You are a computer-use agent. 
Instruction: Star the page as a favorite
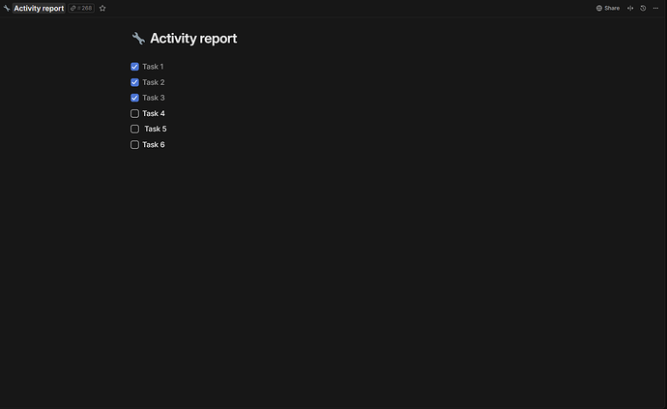[x=102, y=8]
